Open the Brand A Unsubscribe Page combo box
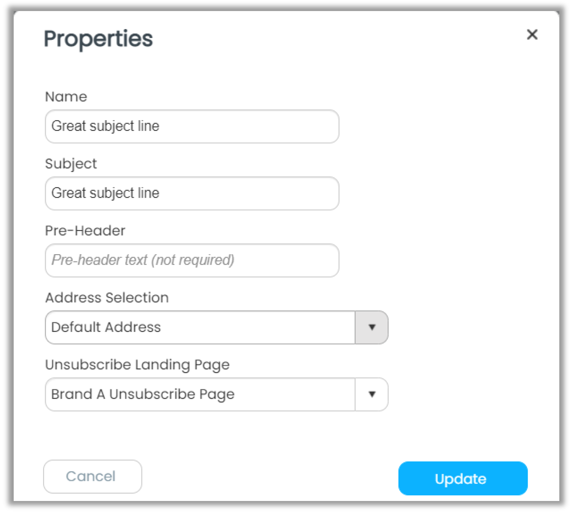Screen dimensions: 570x512 click(x=217, y=394)
